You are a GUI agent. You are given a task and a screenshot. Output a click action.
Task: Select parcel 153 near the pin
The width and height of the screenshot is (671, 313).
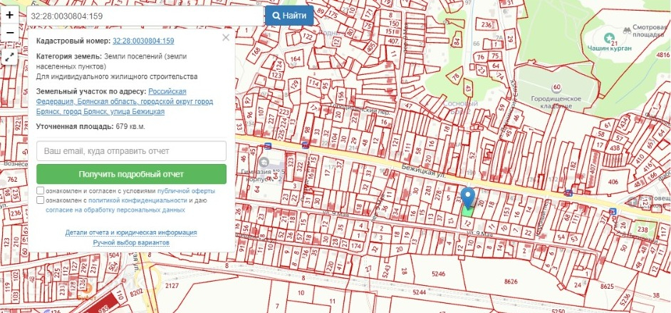click(x=506, y=211)
